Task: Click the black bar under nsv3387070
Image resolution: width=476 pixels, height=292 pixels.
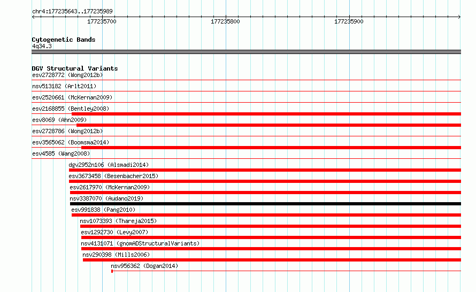Action: (266, 204)
